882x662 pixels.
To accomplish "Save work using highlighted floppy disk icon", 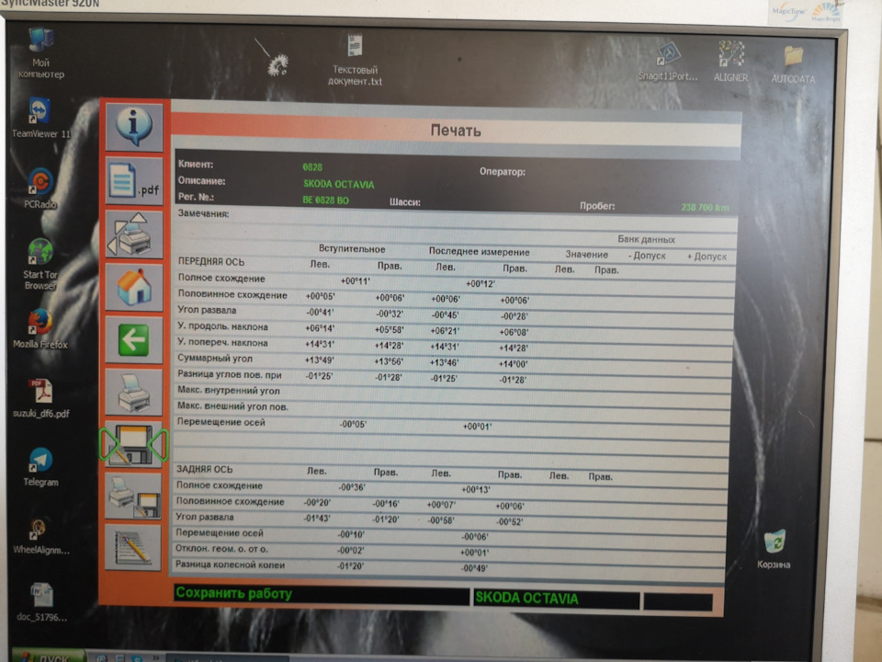I will click(134, 445).
